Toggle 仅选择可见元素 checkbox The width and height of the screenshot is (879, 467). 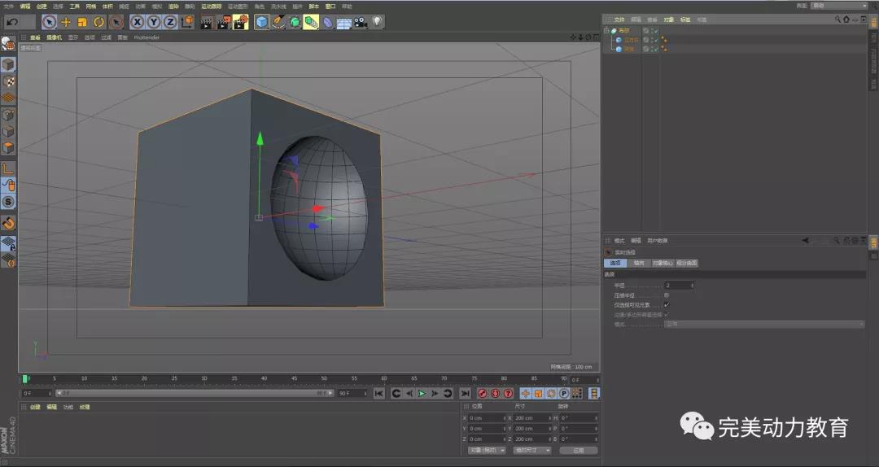pos(667,304)
